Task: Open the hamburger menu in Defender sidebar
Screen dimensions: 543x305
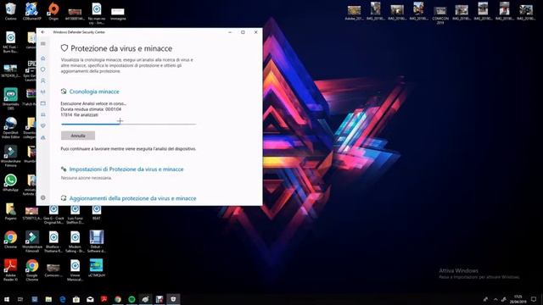Action: pyautogui.click(x=43, y=43)
